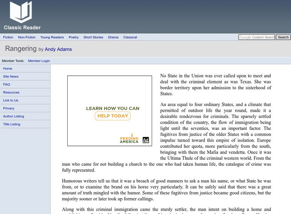Screen dimensions: 291x214
Task: Browse the Poetry section
Action: [x=74, y=37]
